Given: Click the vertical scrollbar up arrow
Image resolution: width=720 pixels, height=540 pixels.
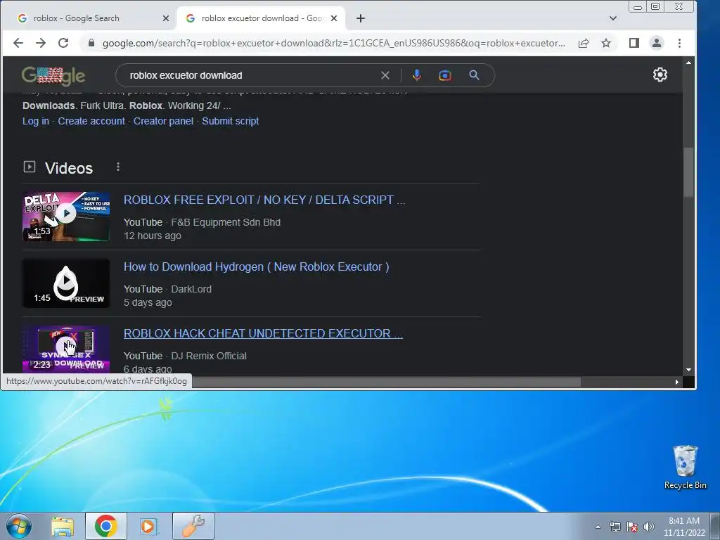Looking at the screenshot, I should pos(688,63).
